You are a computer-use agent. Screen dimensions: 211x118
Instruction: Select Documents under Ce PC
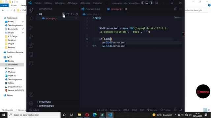13,65
